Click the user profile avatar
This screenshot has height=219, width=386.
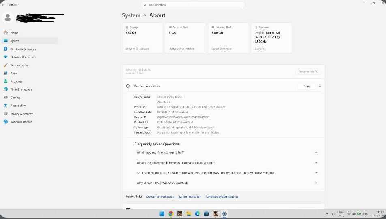[x=8, y=17]
